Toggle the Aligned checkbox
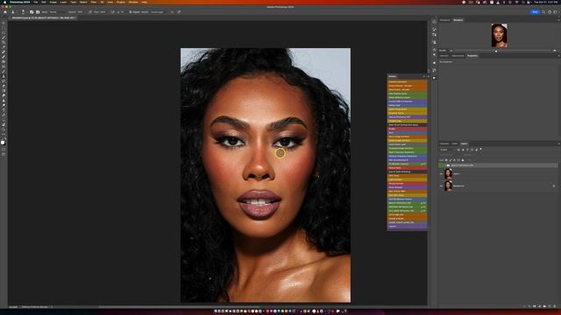This screenshot has width=561, height=315. tap(131, 11)
